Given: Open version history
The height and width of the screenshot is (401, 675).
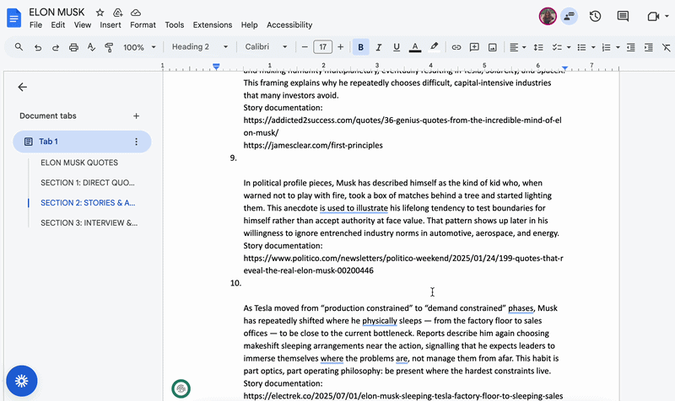Looking at the screenshot, I should pyautogui.click(x=595, y=16).
